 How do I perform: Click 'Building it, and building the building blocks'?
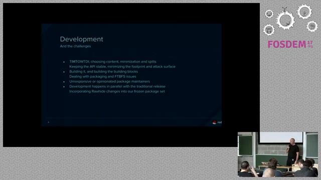coord(104,71)
